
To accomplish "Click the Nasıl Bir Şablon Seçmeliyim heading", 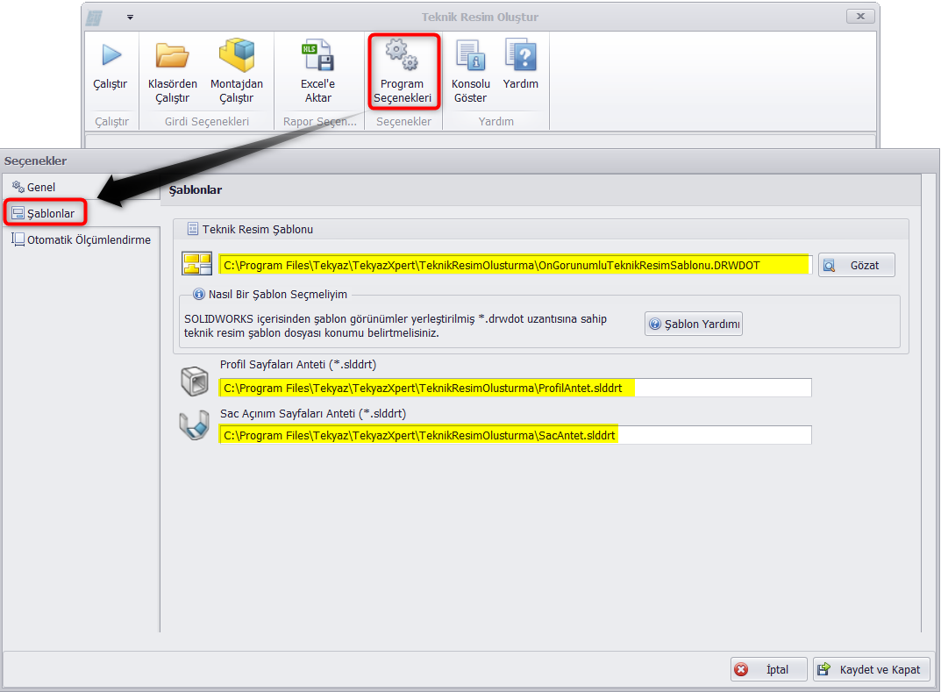I will 278,294.
